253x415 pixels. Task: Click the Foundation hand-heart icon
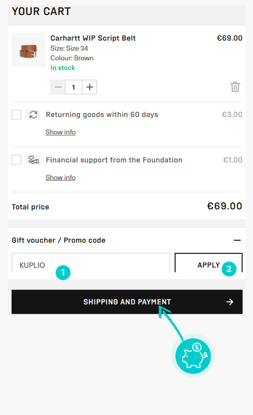point(33,160)
